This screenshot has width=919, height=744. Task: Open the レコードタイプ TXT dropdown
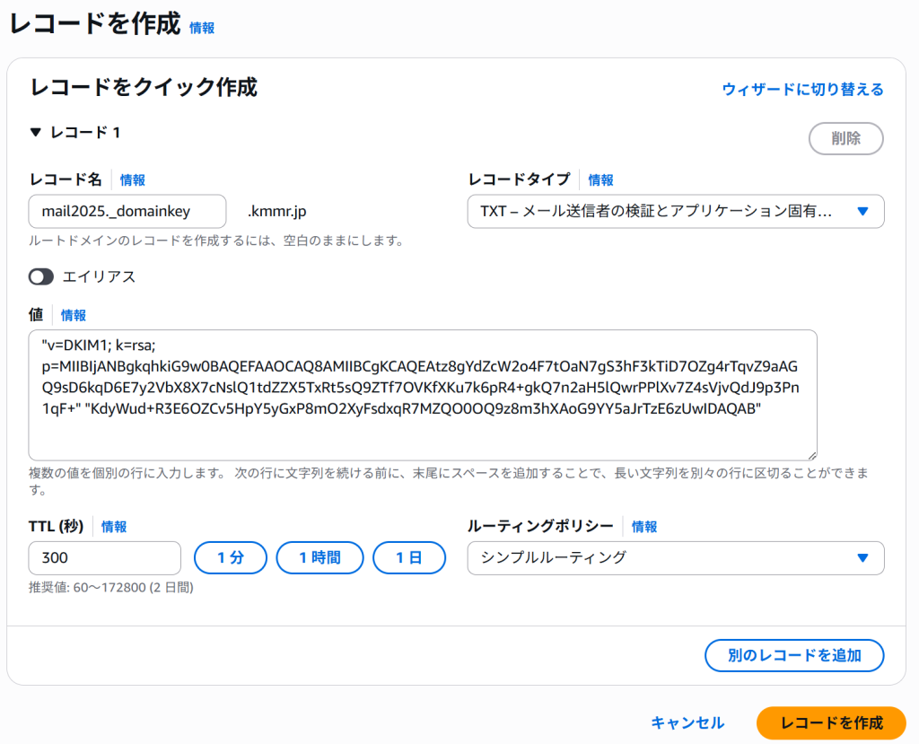[675, 212]
